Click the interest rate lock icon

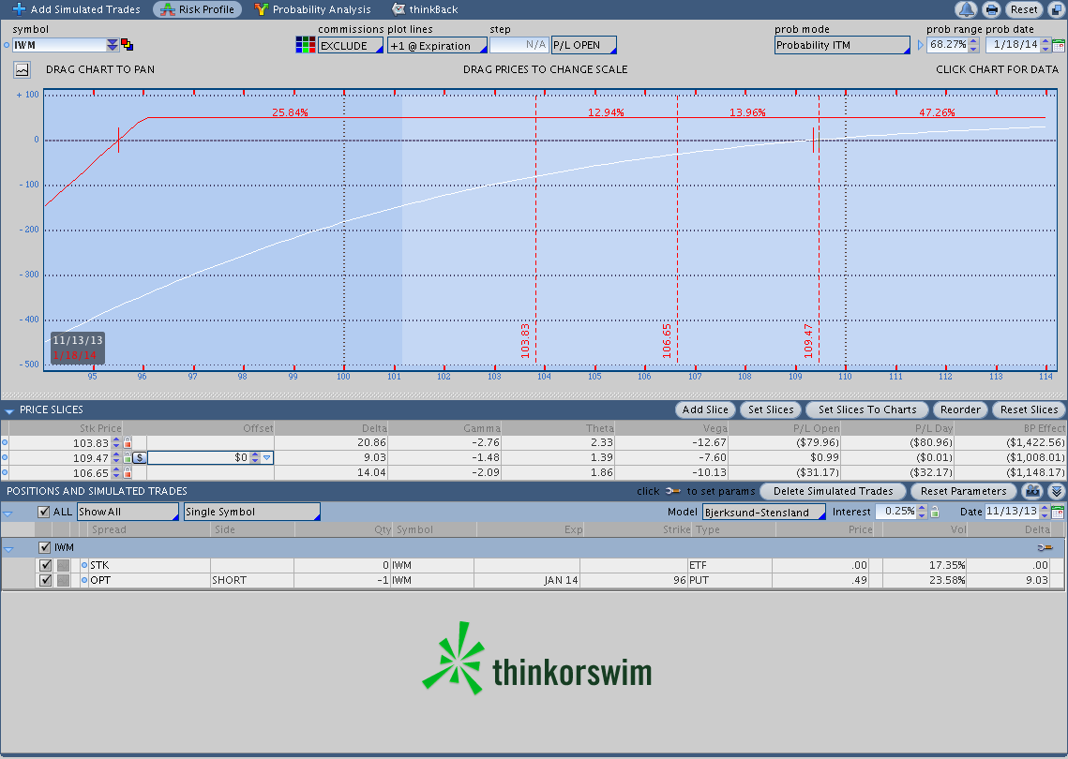pyautogui.click(x=935, y=512)
